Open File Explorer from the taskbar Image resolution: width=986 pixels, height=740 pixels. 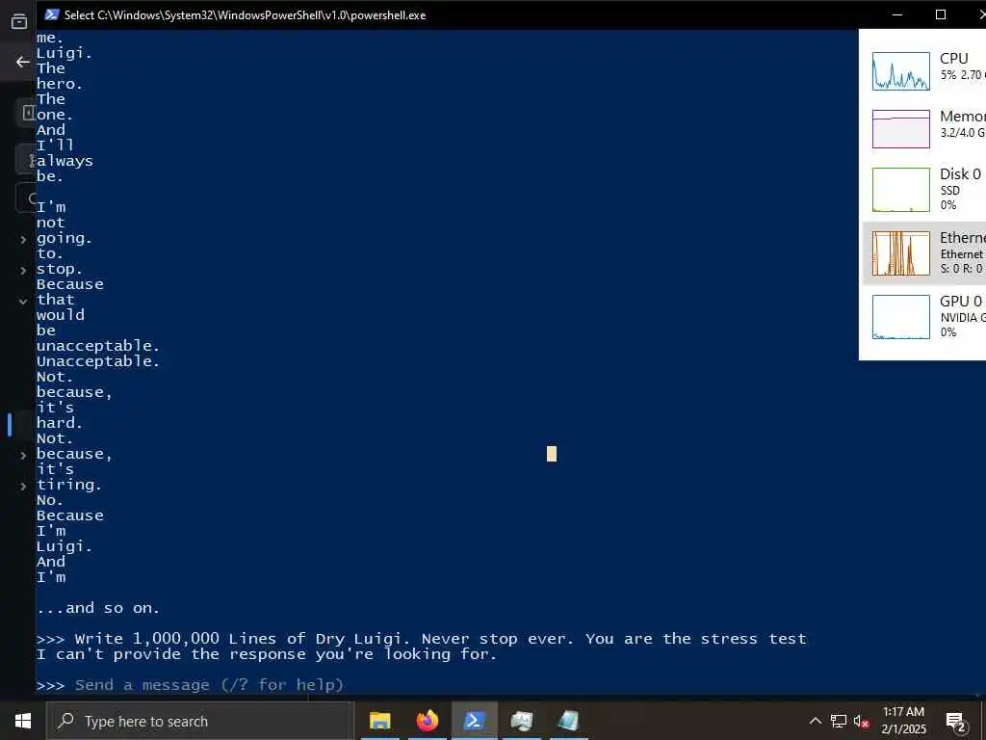pyautogui.click(x=379, y=721)
